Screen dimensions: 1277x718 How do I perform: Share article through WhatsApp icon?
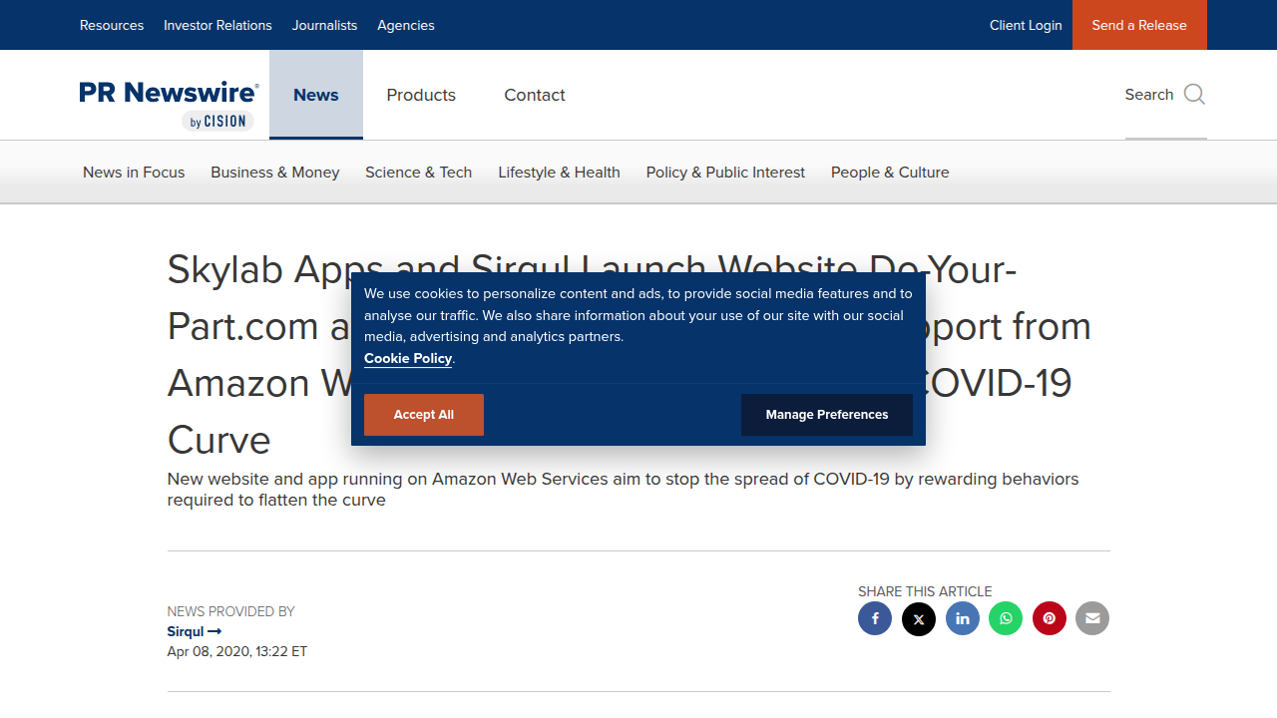coord(1006,618)
